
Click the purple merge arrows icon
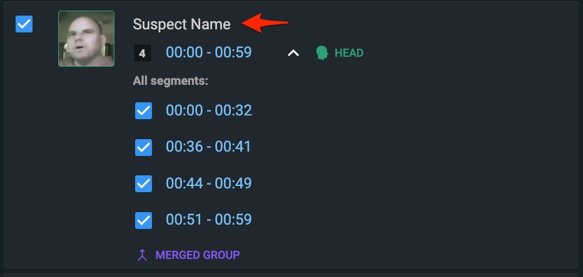pyautogui.click(x=142, y=255)
